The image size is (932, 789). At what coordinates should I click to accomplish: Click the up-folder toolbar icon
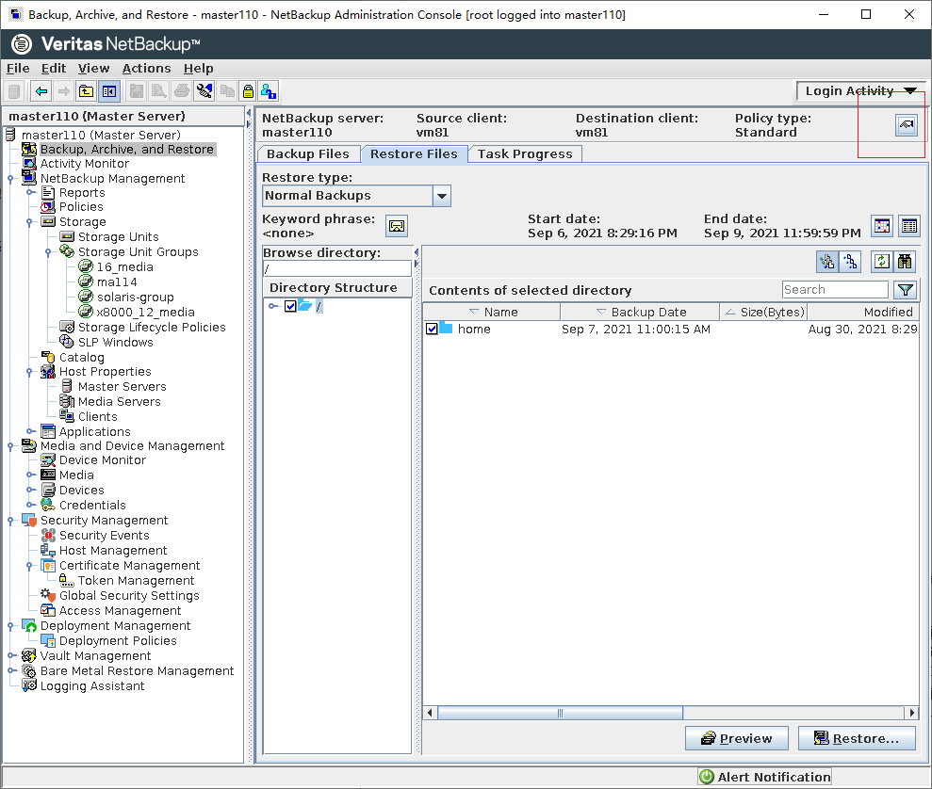point(86,91)
